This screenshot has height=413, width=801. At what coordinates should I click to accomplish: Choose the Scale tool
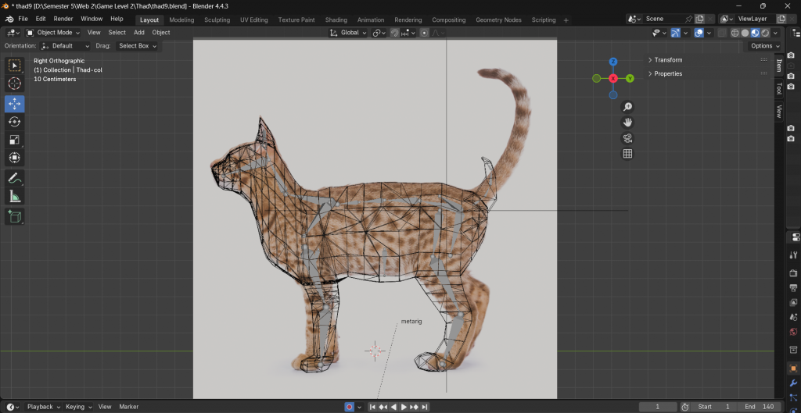click(15, 140)
